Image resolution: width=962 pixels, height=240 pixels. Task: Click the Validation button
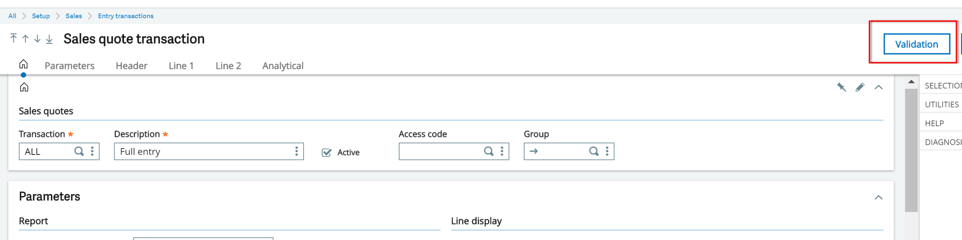pos(916,44)
